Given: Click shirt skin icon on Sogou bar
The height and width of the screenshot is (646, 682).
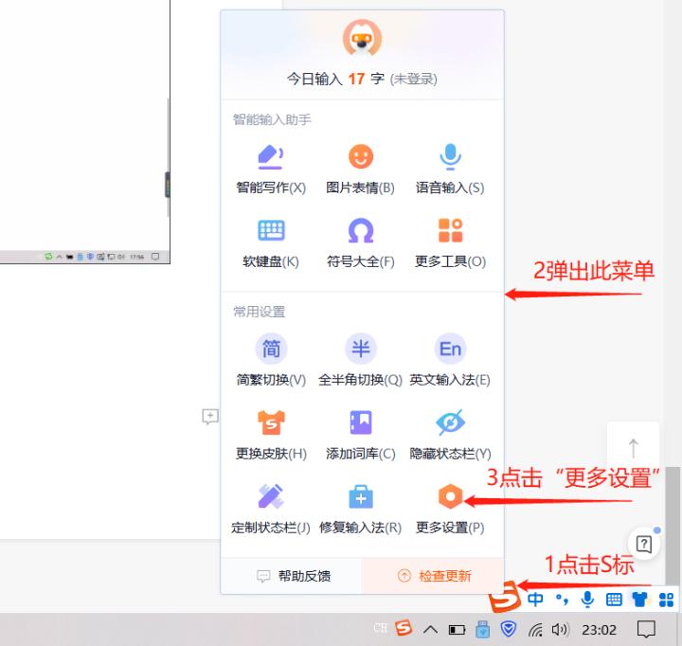Looking at the screenshot, I should pos(639,600).
